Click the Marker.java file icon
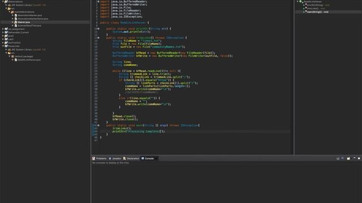Screen dimensions: 362x203 16,22
